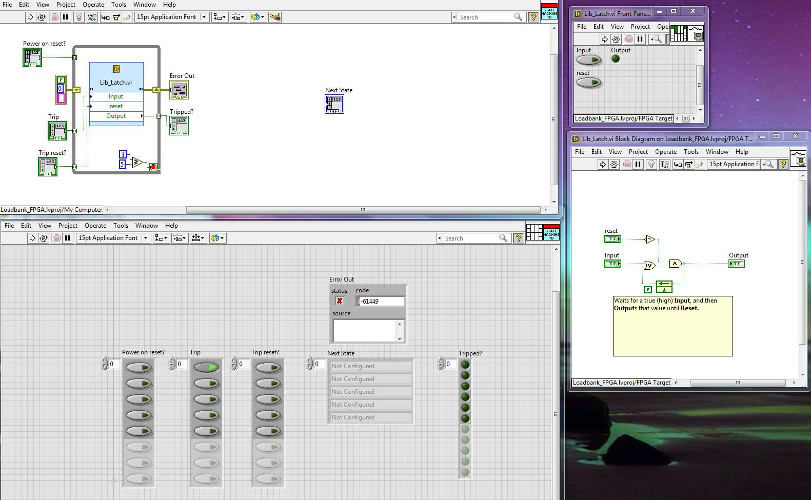Open Context Help question mark in top window

533,17
